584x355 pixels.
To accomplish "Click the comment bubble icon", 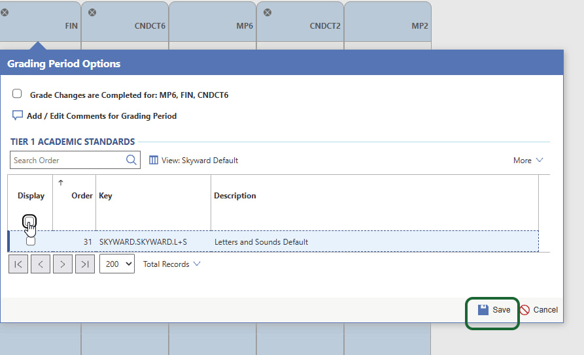I will click(17, 116).
